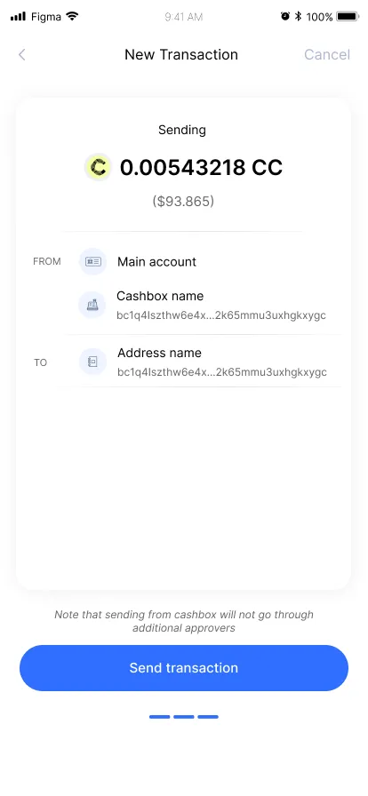Tap the address book icon
368x796 pixels.
93,362
